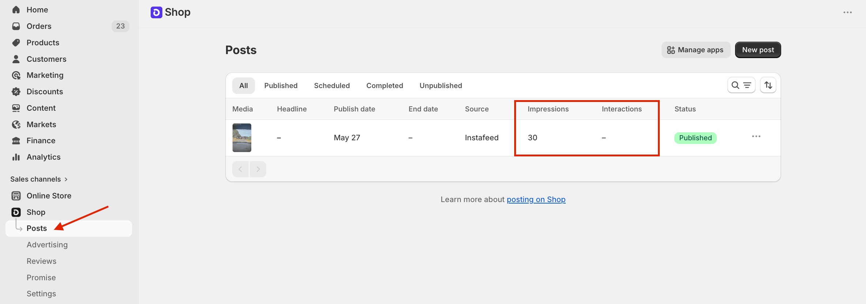Open Posts in the Shop submenu

[x=69, y=228]
